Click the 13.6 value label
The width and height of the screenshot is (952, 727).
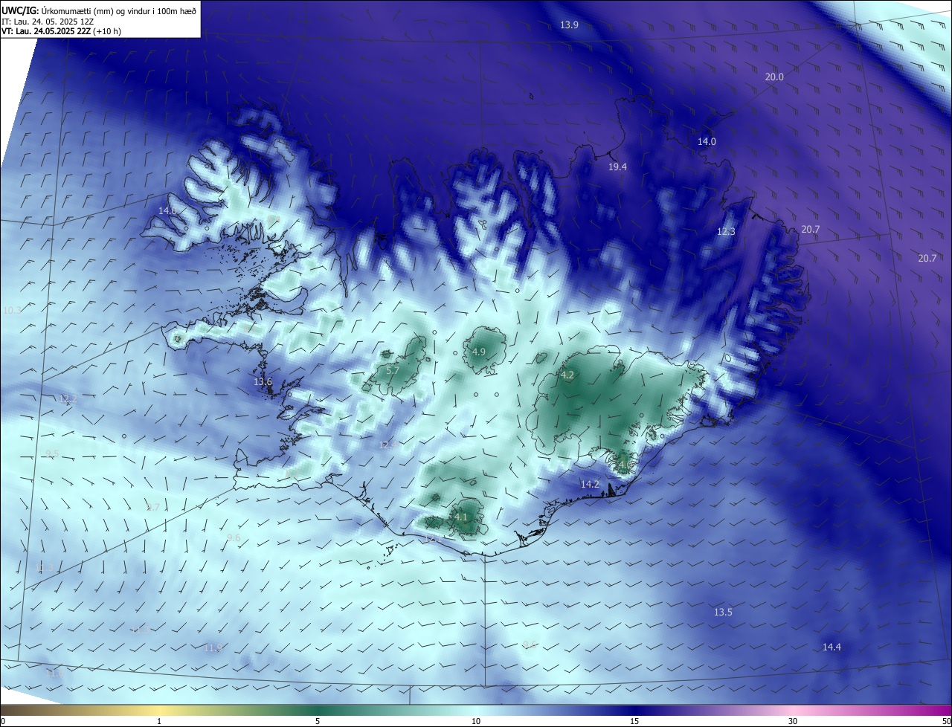tap(263, 382)
